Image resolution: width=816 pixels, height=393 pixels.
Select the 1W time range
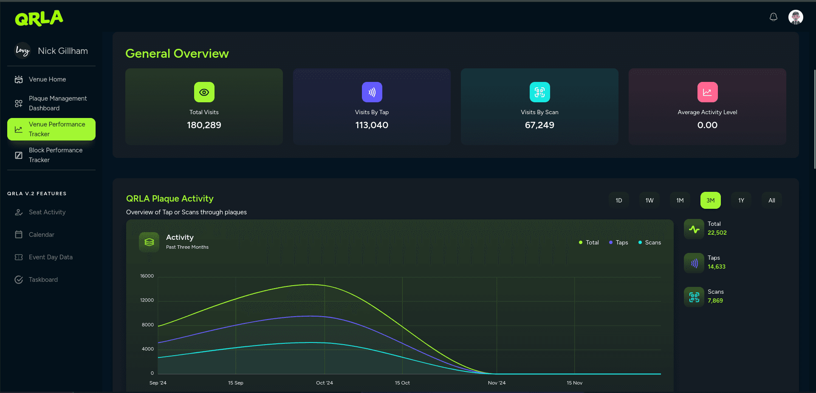point(649,200)
